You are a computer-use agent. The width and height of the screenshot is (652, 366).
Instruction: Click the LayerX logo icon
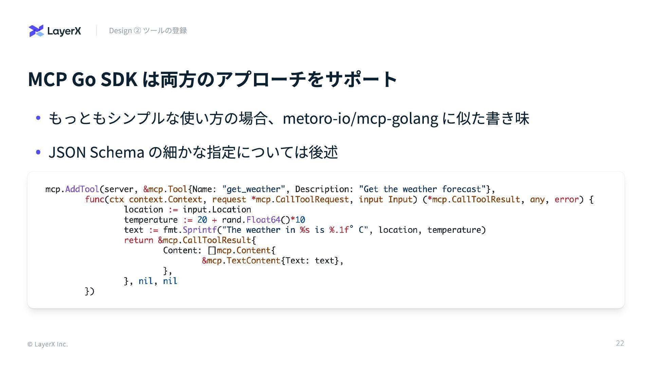36,31
